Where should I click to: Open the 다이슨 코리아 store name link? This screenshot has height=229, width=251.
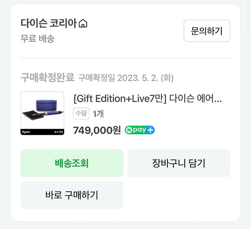49,23
